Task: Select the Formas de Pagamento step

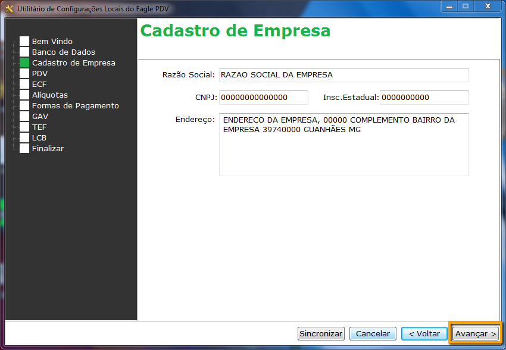Action: coord(75,105)
